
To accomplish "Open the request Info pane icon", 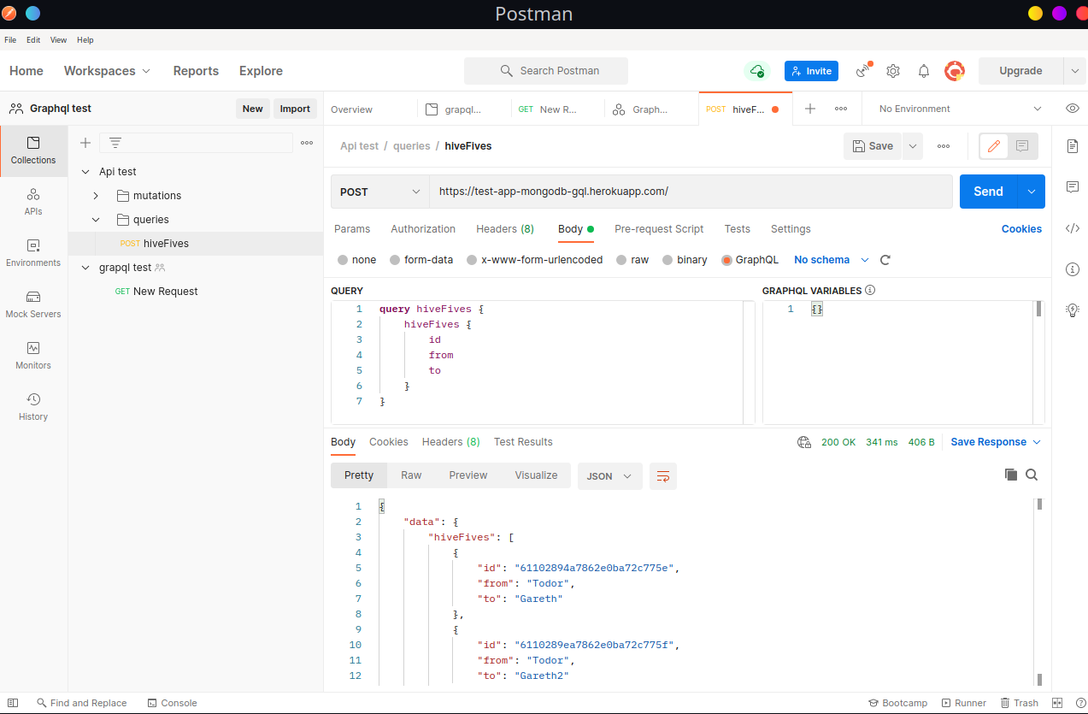I will pos(1073,269).
